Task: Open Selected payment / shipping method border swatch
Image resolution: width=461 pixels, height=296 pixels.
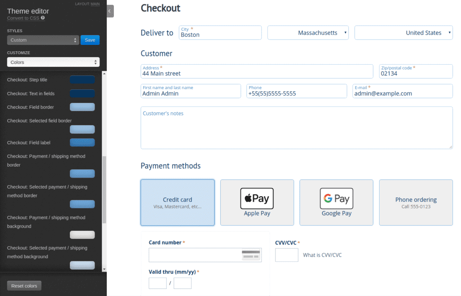Action: pos(82,204)
